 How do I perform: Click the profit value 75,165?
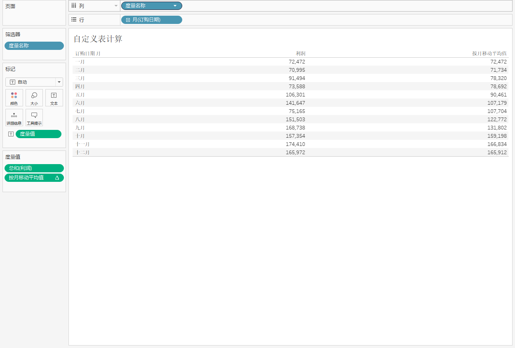point(297,111)
